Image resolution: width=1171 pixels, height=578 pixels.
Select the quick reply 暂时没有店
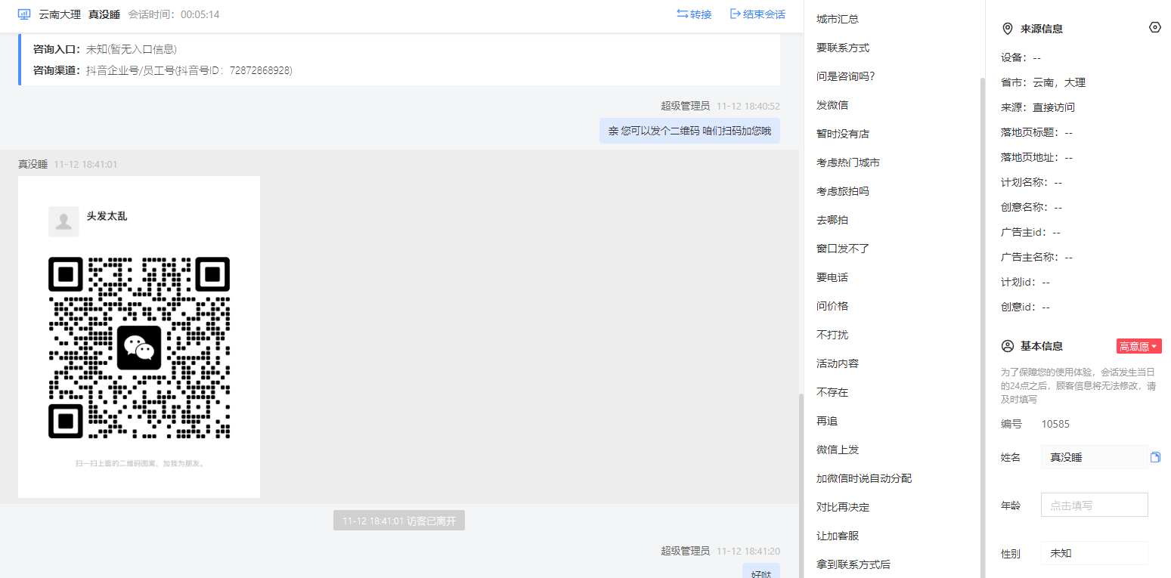coord(843,134)
